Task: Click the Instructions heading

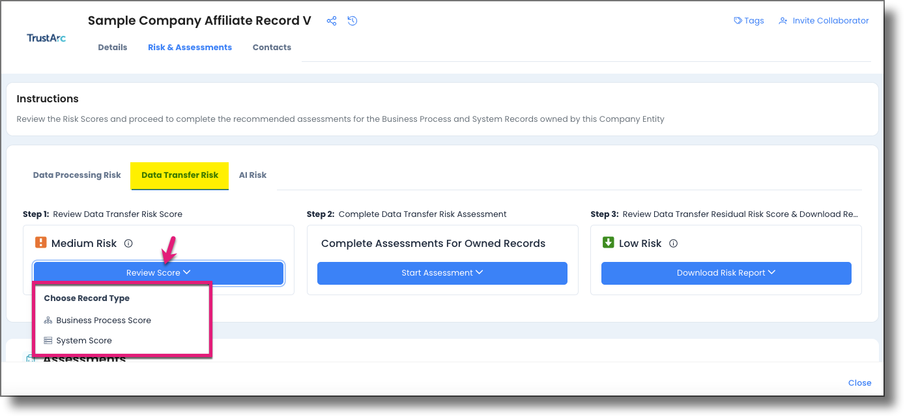Action: tap(48, 99)
